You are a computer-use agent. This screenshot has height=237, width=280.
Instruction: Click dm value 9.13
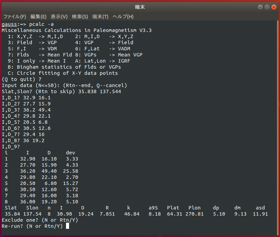241,214
